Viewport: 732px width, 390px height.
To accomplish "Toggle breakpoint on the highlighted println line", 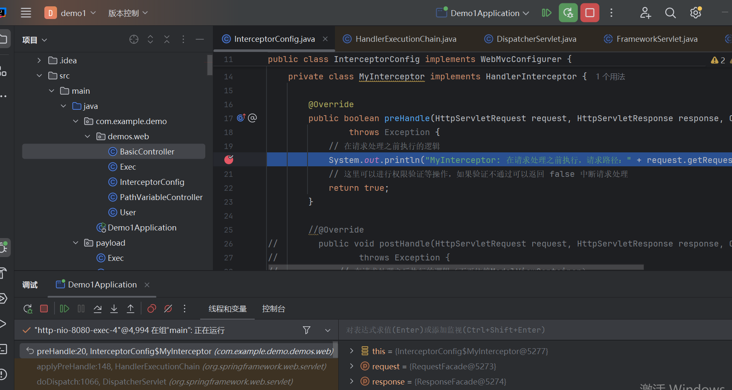I will [x=229, y=160].
